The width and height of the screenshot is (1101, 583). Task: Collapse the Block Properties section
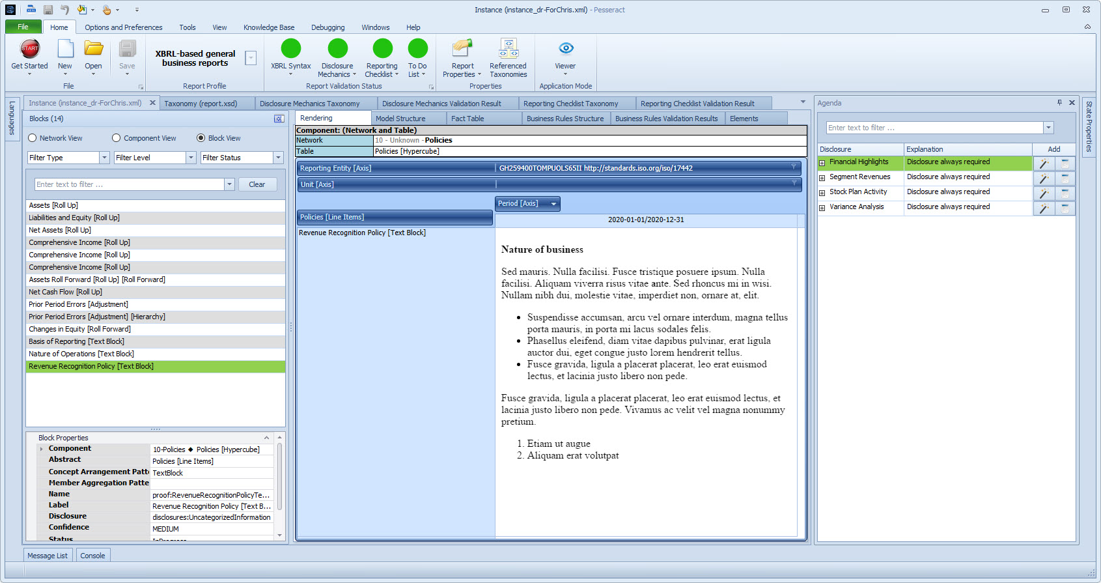tap(266, 438)
